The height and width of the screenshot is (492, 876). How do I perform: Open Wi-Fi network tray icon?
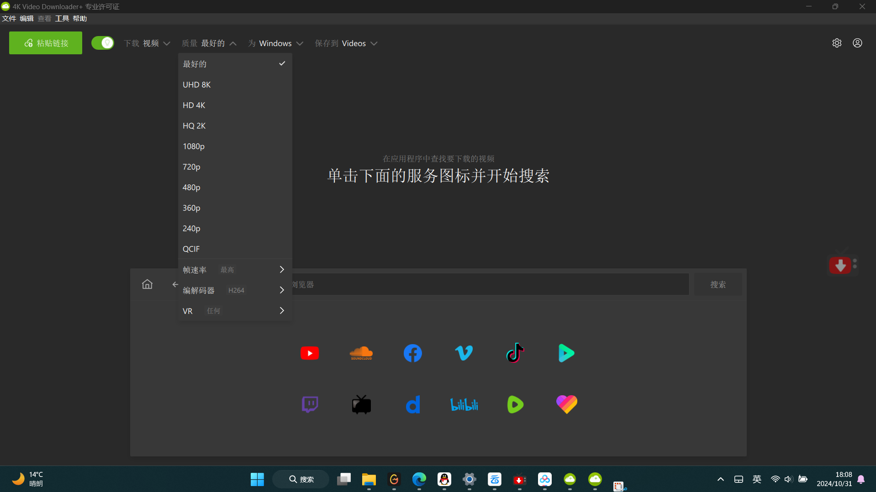tap(775, 479)
